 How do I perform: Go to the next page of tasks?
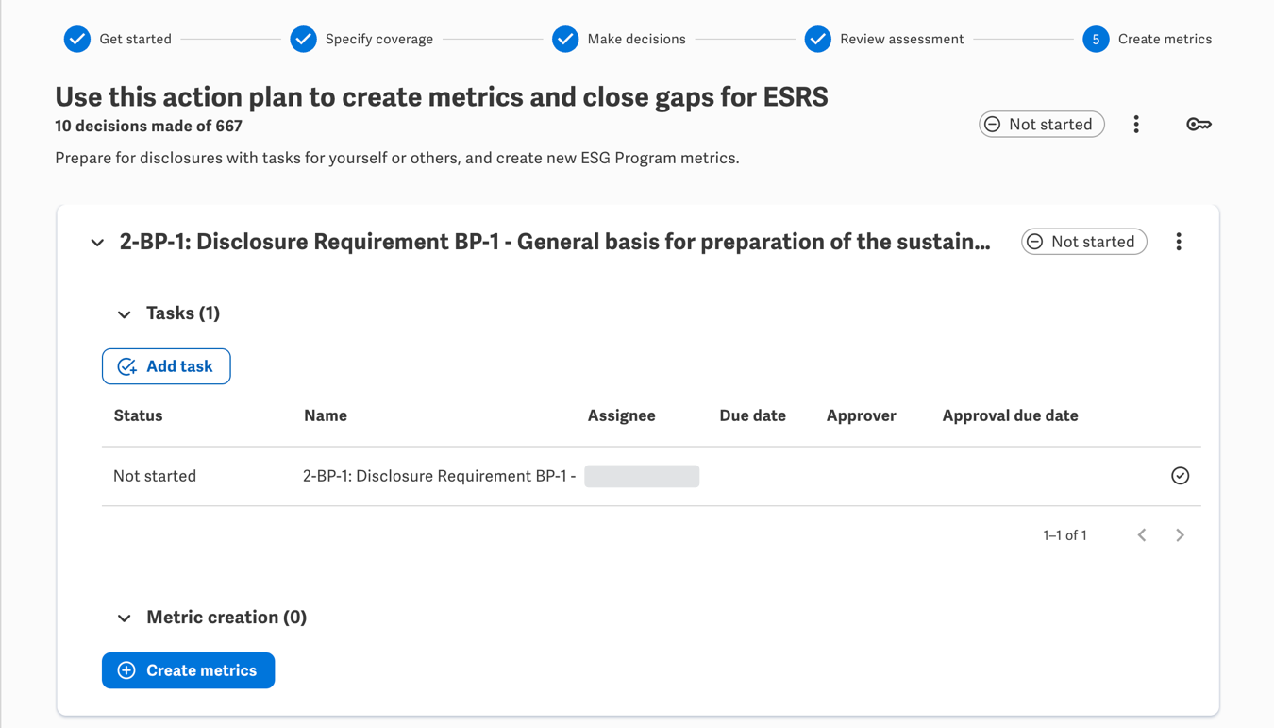pyautogui.click(x=1180, y=535)
